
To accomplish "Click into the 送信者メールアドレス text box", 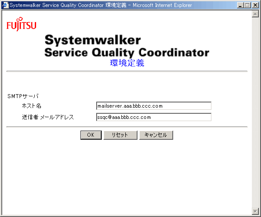I will 153,117.
